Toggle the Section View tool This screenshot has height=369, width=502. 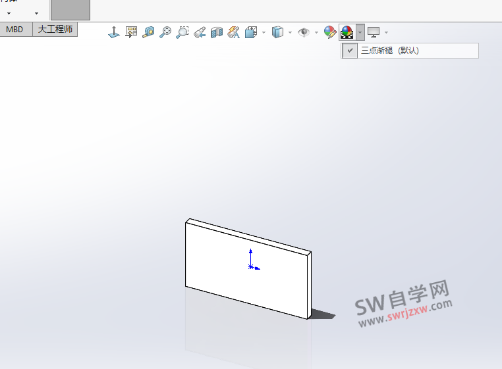pyautogui.click(x=217, y=32)
